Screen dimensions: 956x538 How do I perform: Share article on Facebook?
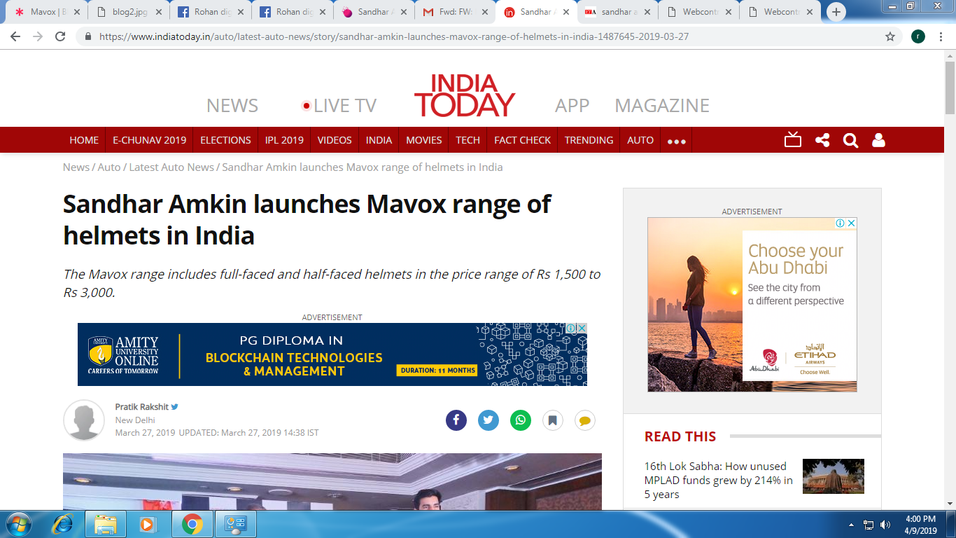point(456,420)
